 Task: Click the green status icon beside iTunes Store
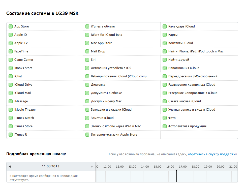click(x=11, y=126)
